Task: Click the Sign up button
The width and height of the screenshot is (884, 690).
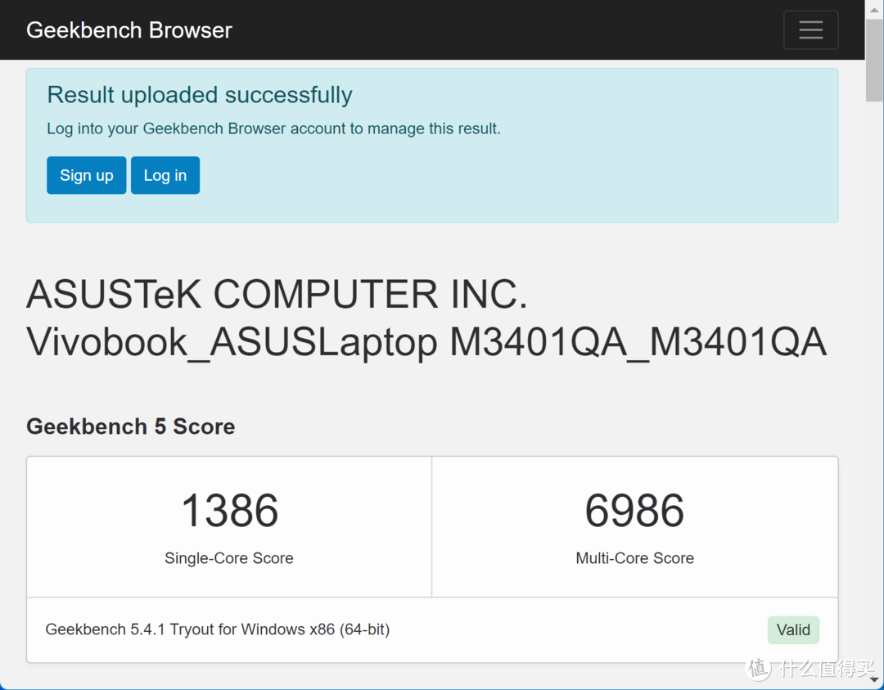Action: [x=86, y=175]
